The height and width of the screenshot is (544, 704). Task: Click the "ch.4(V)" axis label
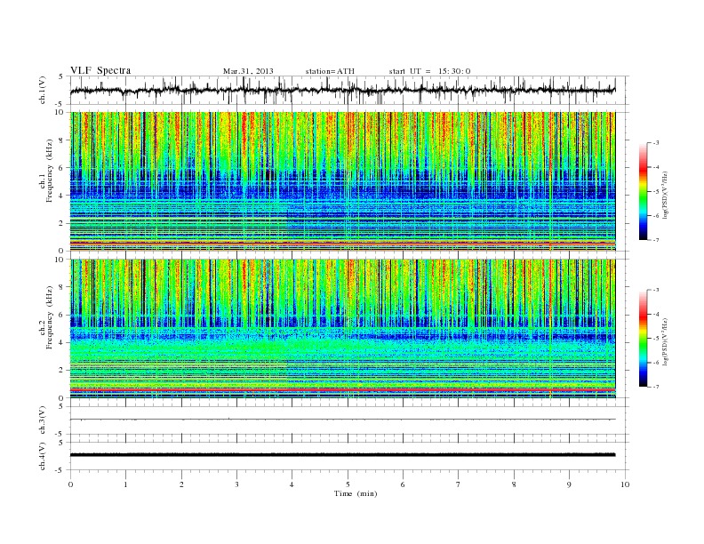[x=43, y=456]
